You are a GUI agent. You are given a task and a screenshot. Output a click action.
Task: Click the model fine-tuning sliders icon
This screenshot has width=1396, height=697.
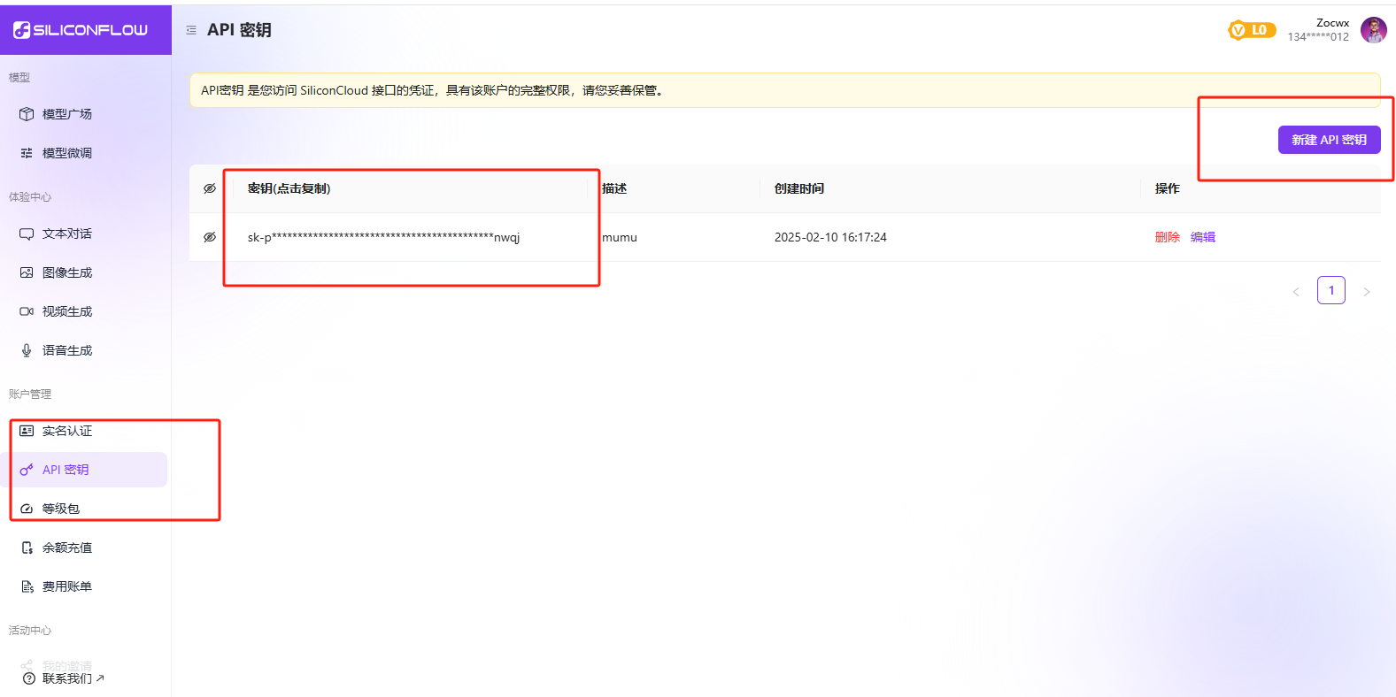pyautogui.click(x=27, y=153)
